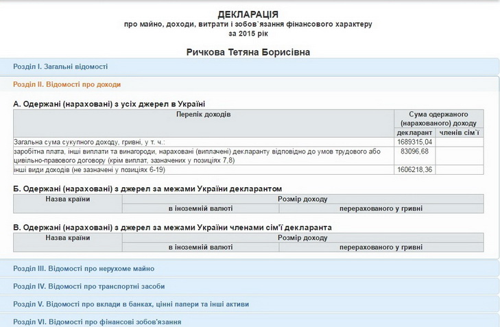Click the членів сім'ї column header
Viewport: 500px width, 327px height.
[460, 133]
